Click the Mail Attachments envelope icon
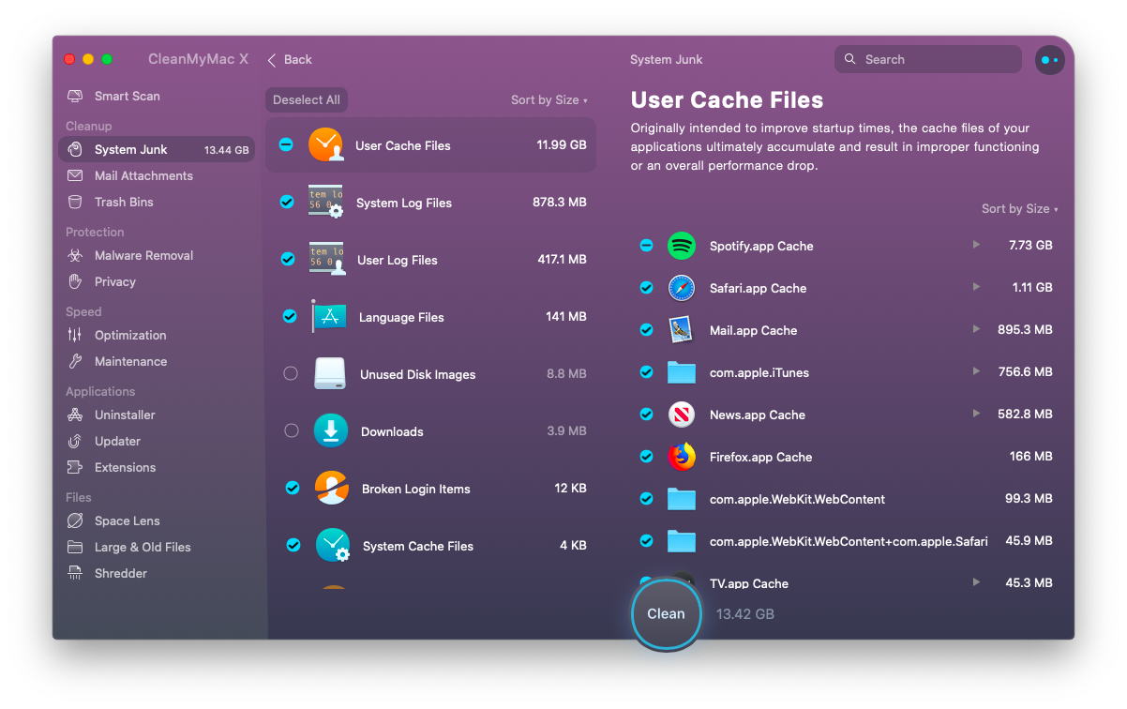Image resolution: width=1127 pixels, height=709 pixels. 75,176
